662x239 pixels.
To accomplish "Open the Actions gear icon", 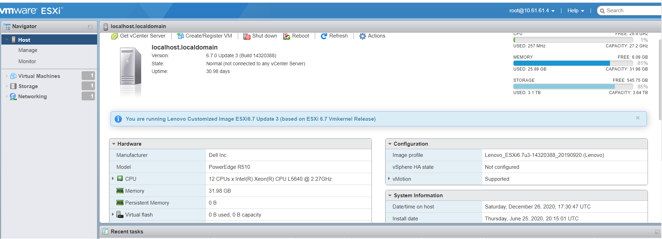I will pos(363,36).
